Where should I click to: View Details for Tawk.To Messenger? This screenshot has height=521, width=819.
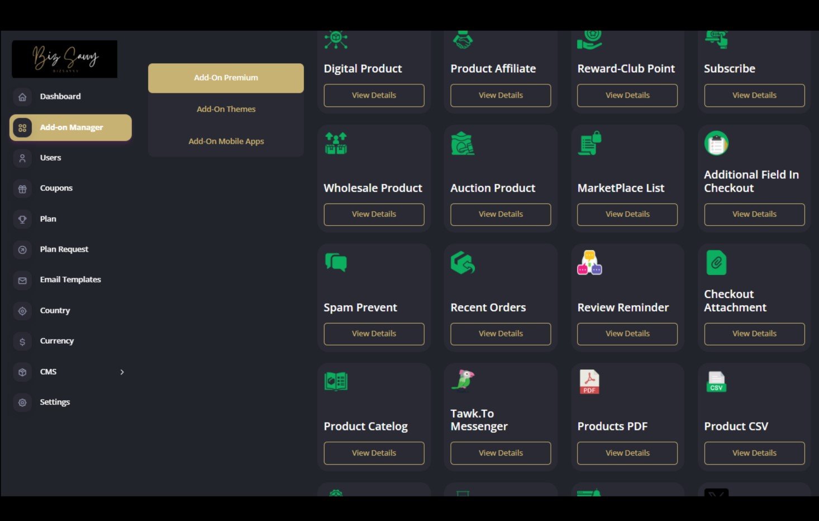pyautogui.click(x=501, y=453)
